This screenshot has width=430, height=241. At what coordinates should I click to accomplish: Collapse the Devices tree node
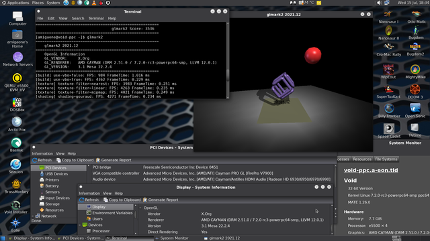(80, 225)
